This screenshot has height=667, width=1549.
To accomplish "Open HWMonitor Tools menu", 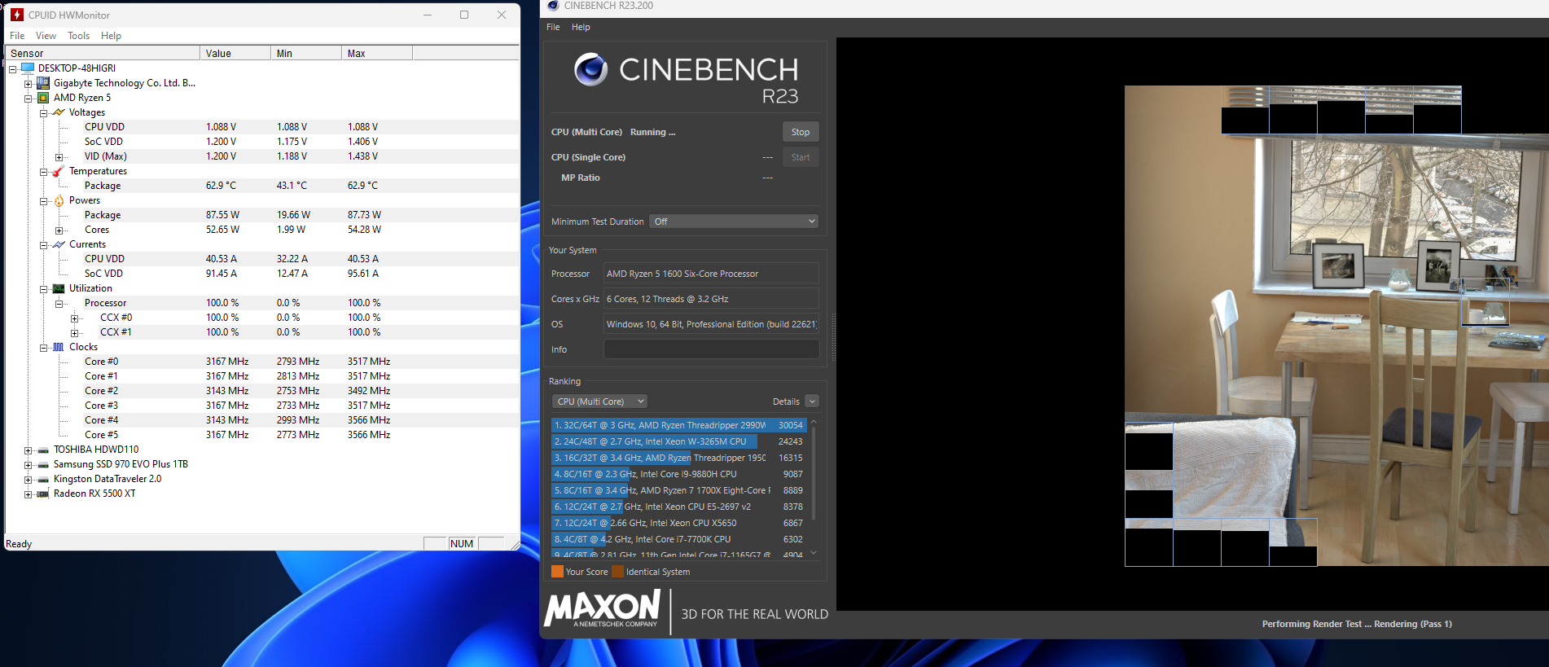I will pos(79,36).
